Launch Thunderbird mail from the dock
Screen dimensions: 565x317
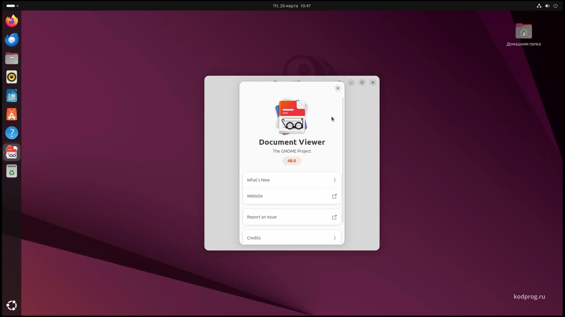tap(12, 40)
